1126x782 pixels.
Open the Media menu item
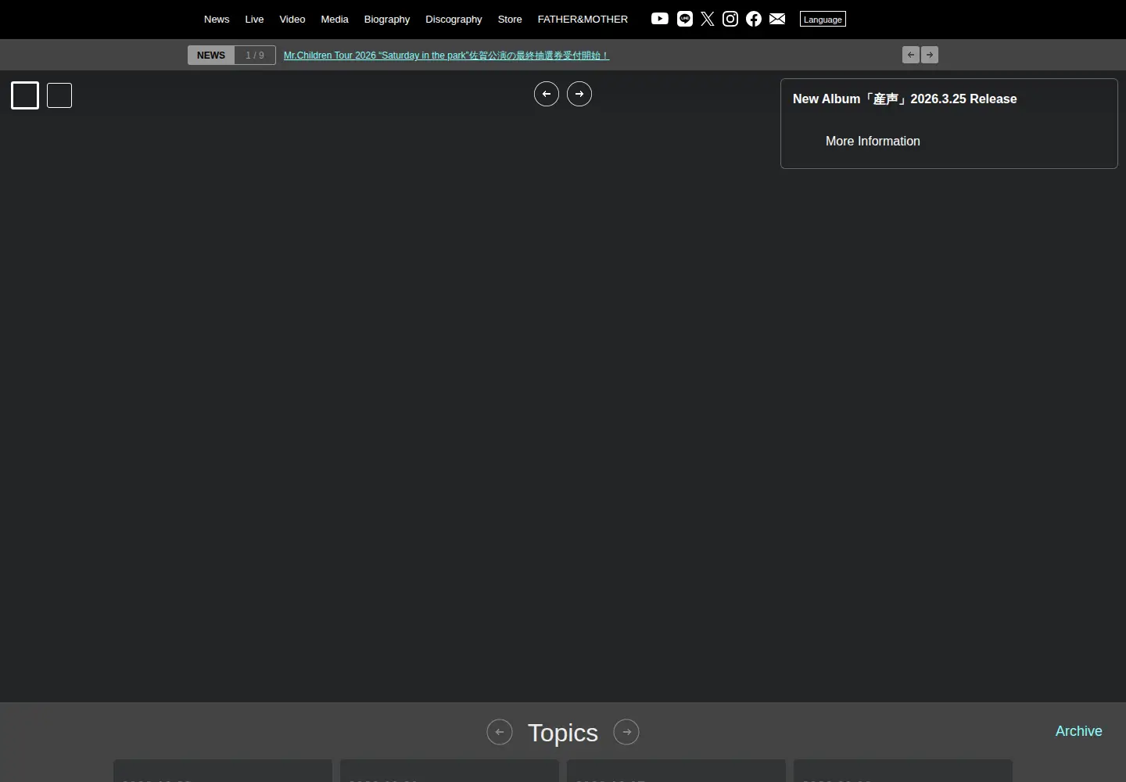(x=335, y=19)
